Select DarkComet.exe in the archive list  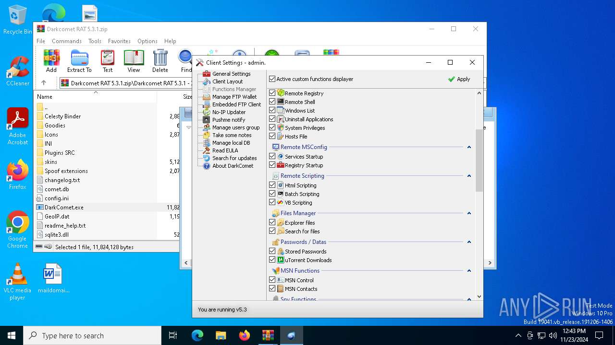(64, 207)
